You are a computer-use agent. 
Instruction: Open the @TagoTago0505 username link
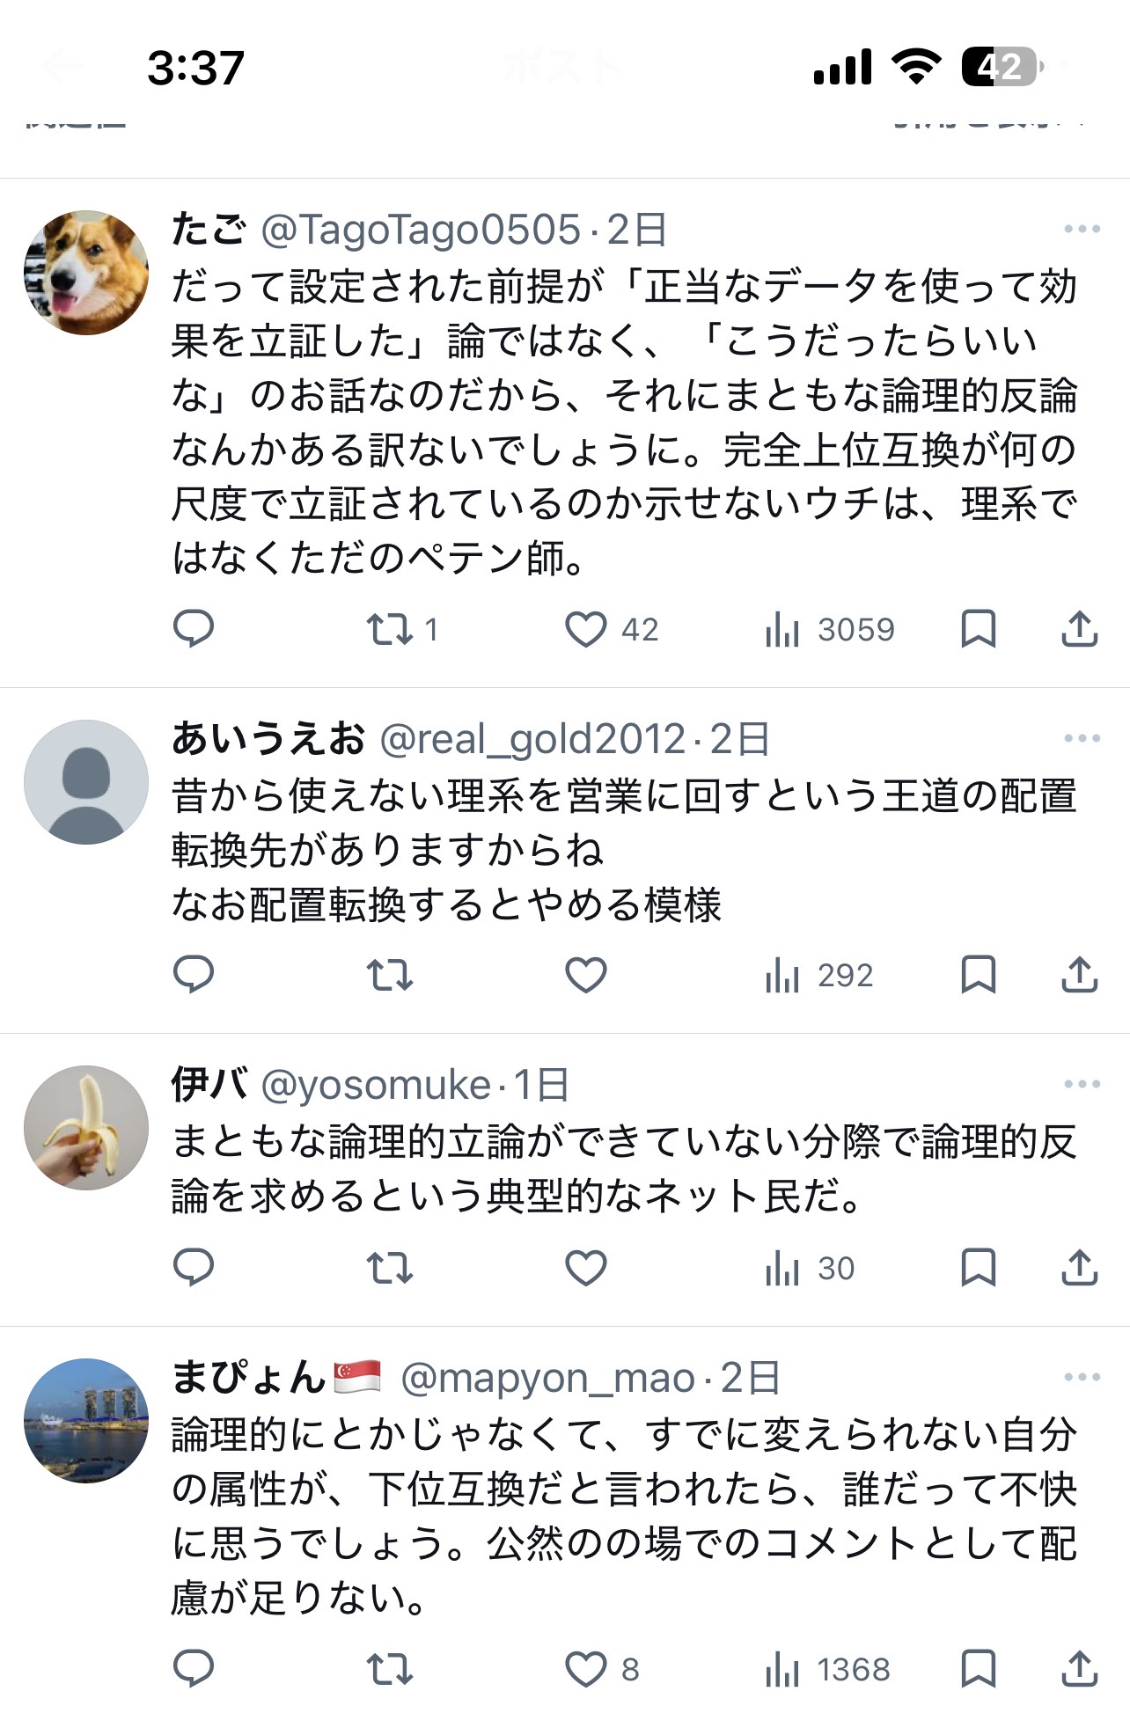[421, 230]
